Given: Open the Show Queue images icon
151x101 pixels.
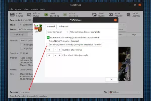Looking at the screenshot, I should click(x=94, y=15).
